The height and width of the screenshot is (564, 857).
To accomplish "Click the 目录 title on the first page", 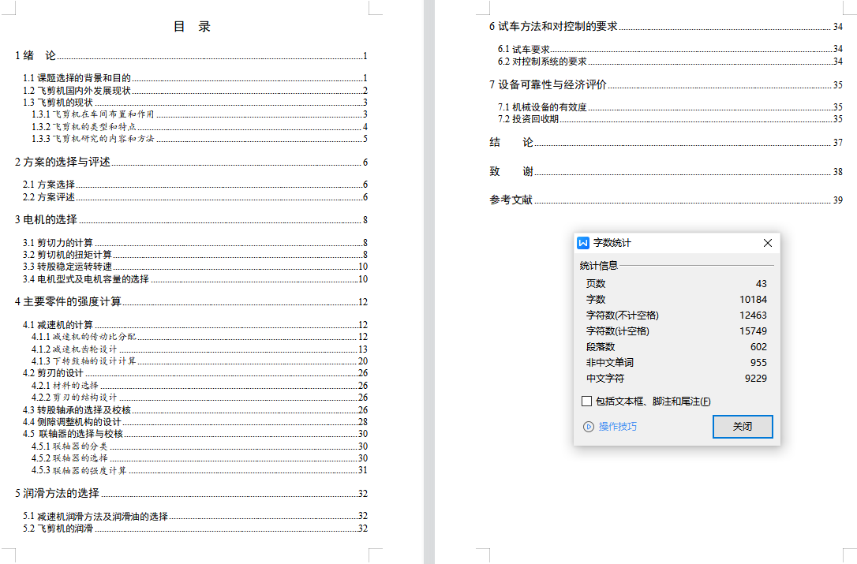I will tap(192, 27).
